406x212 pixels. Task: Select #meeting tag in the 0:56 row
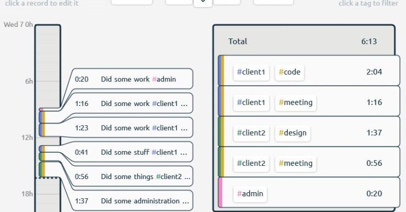(295, 164)
